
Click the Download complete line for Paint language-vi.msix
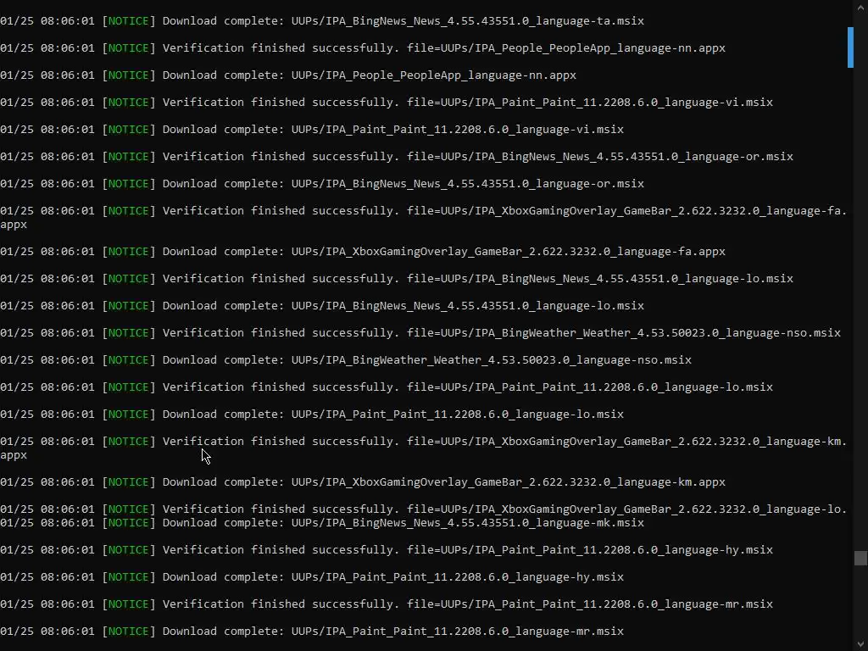(312, 130)
